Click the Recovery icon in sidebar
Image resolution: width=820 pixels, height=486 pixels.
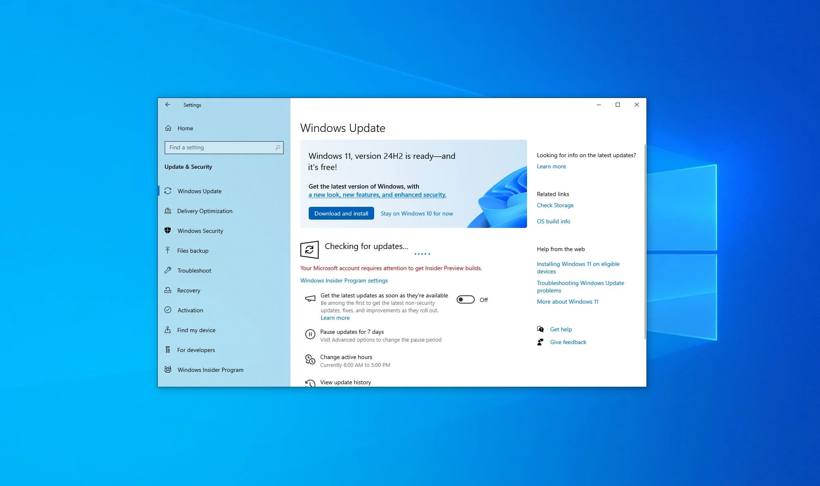169,290
